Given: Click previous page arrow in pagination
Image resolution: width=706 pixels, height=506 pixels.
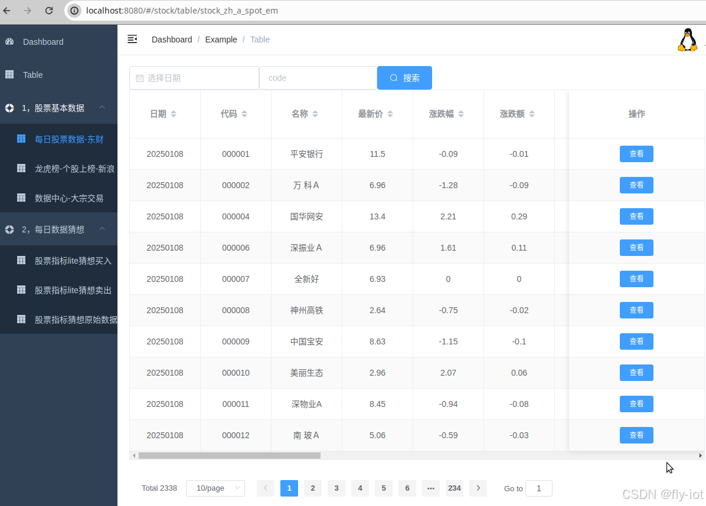Looking at the screenshot, I should pyautogui.click(x=266, y=488).
